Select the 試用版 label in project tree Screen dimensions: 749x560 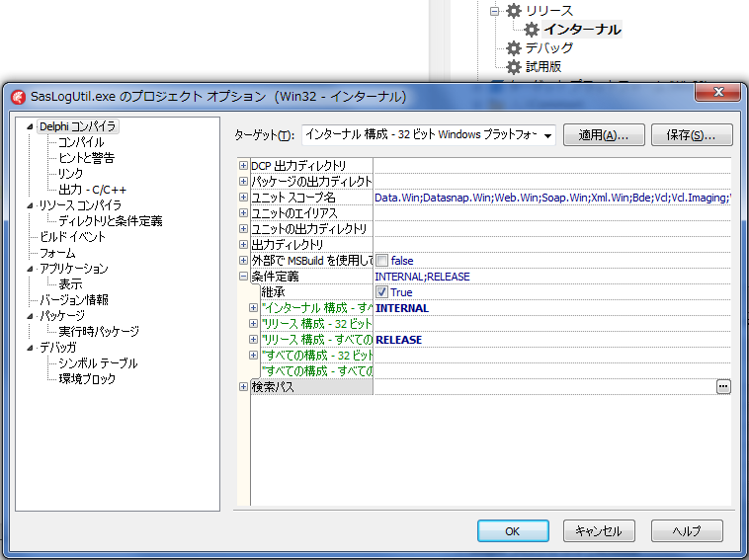[543, 67]
